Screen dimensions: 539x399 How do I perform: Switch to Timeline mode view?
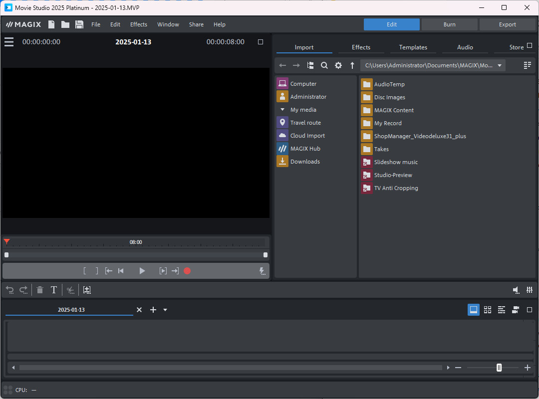(502, 310)
